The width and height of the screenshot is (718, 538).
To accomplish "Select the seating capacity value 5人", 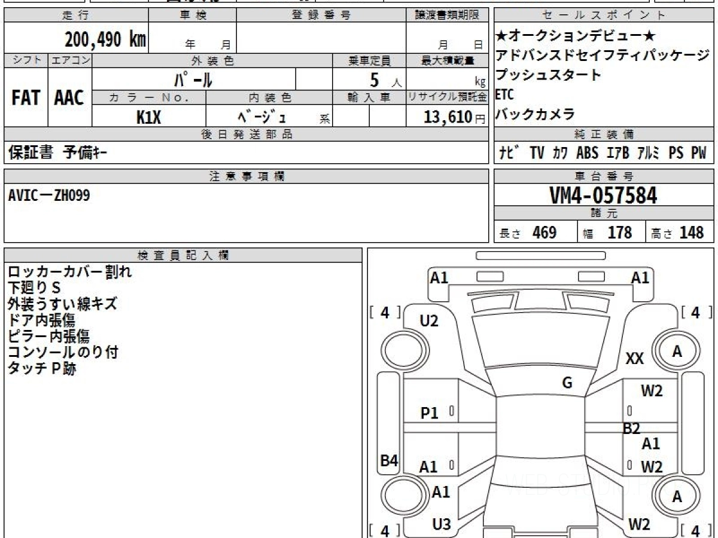I will (x=386, y=80).
